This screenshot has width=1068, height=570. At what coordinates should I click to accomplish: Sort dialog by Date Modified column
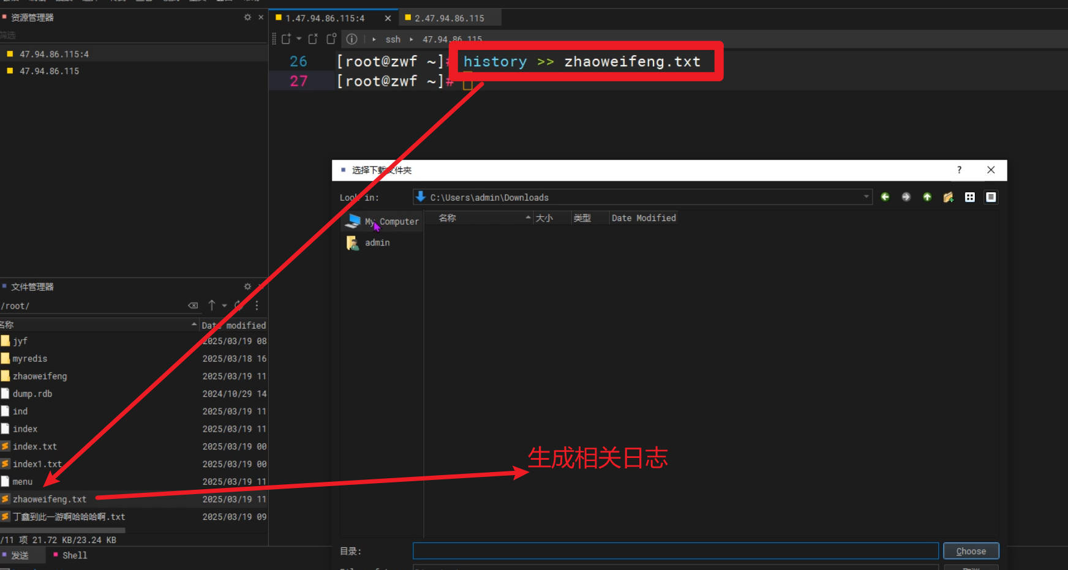(x=644, y=218)
